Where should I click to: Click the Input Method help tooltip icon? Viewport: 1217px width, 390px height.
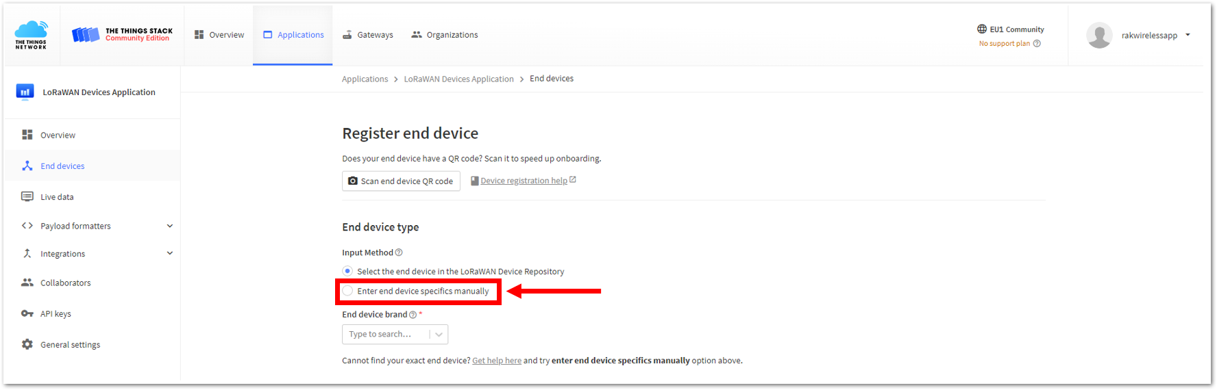click(x=399, y=252)
